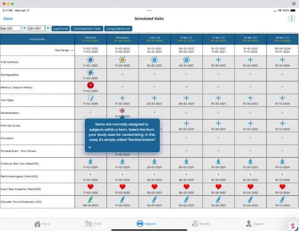Viewport: 299px width, 231px height.
Task: Open 6 Mo. FU Visit Summary icon
Action: [x=186, y=60]
